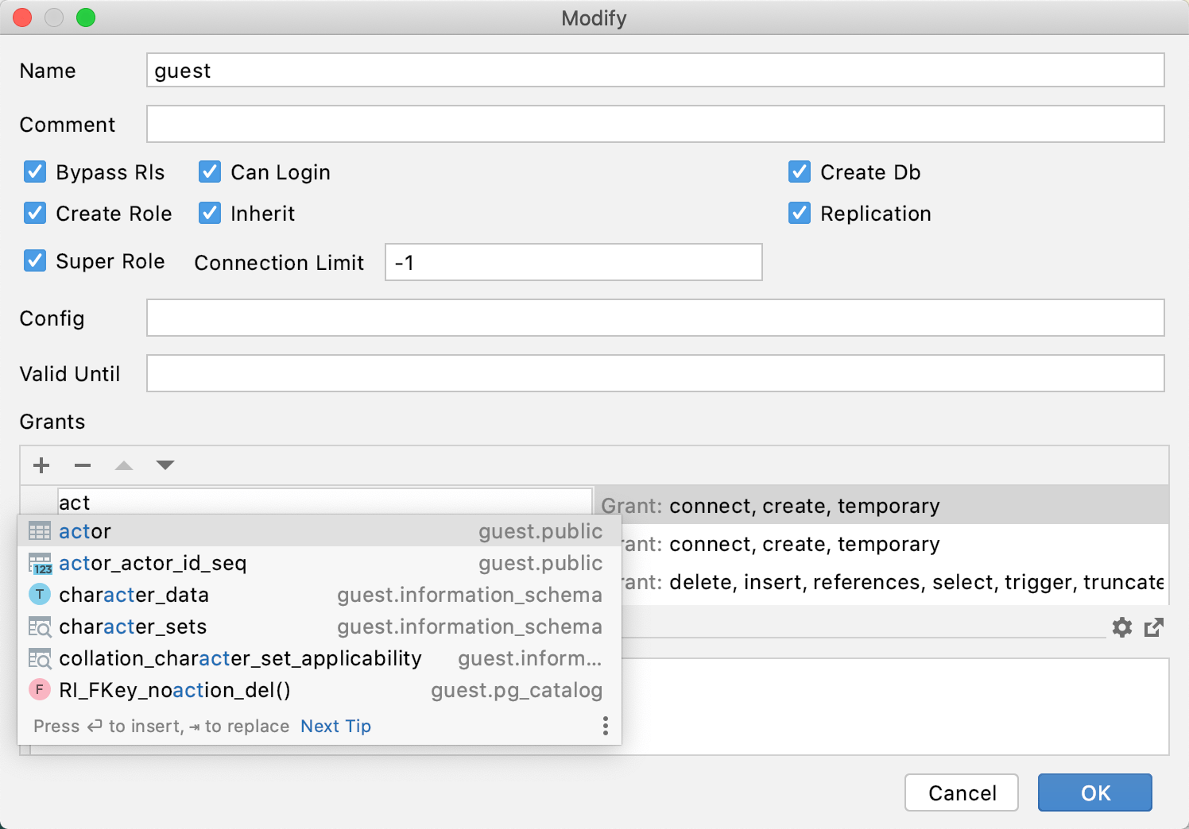
Task: Select the grant row listing delete and insert
Action: coord(874,582)
